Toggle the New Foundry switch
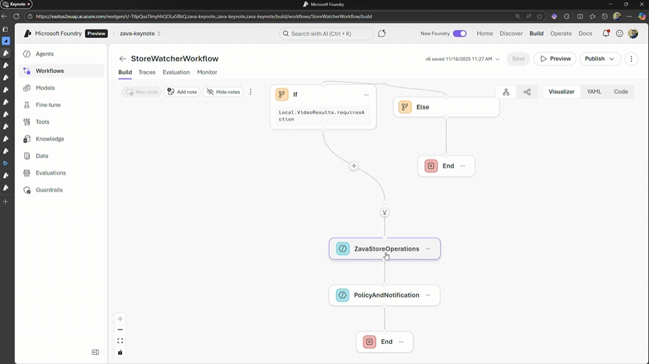This screenshot has width=649, height=364. pyautogui.click(x=460, y=33)
